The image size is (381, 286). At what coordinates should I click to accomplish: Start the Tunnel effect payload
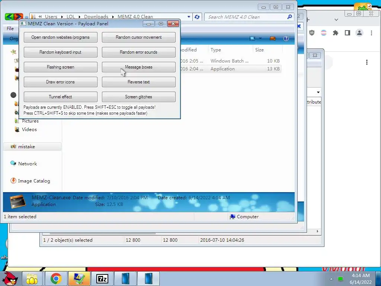point(61,97)
